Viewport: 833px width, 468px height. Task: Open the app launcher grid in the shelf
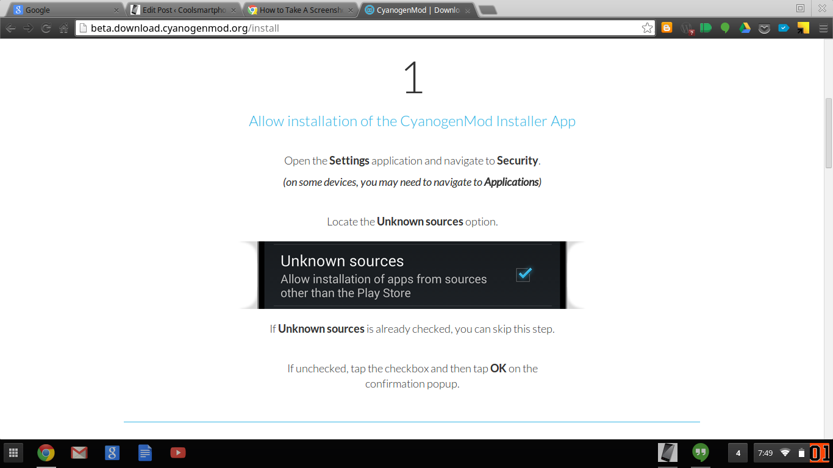13,453
